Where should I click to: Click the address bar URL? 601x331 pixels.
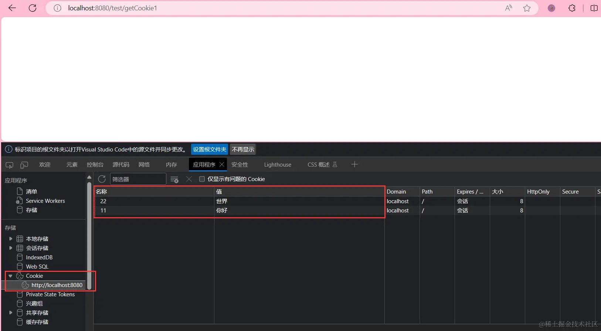[112, 8]
